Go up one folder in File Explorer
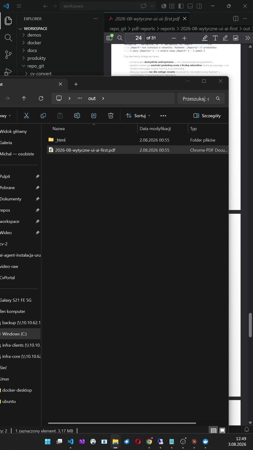 (24, 98)
